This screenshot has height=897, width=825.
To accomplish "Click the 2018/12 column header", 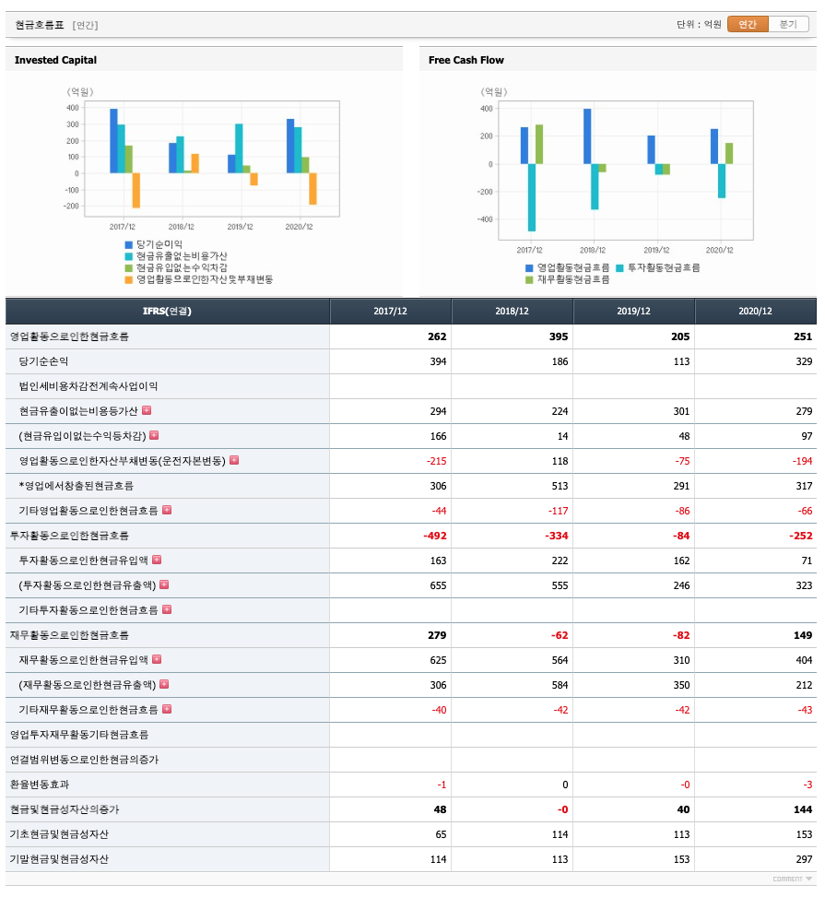I will (512, 312).
